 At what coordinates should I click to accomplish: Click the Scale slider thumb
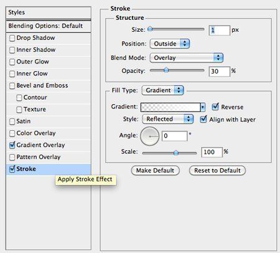click(x=176, y=153)
